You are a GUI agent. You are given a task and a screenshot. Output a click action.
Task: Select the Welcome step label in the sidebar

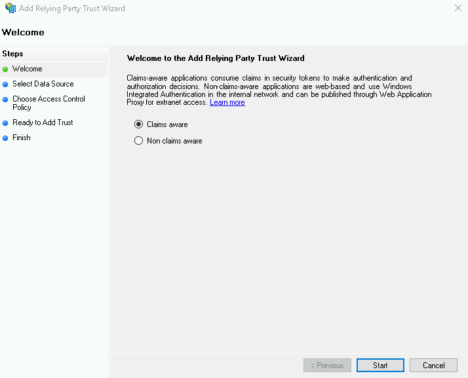click(27, 69)
